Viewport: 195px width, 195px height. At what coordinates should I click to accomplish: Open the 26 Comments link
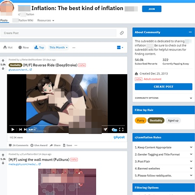point(19,145)
